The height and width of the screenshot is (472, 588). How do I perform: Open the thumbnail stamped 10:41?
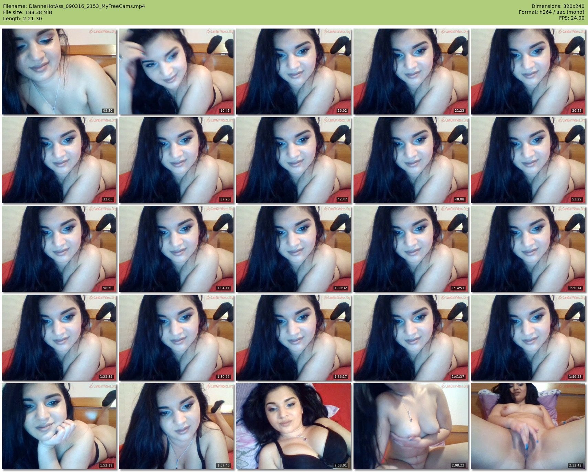(x=176, y=72)
